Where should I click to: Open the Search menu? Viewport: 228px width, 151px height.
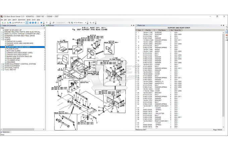[x=14, y=20]
